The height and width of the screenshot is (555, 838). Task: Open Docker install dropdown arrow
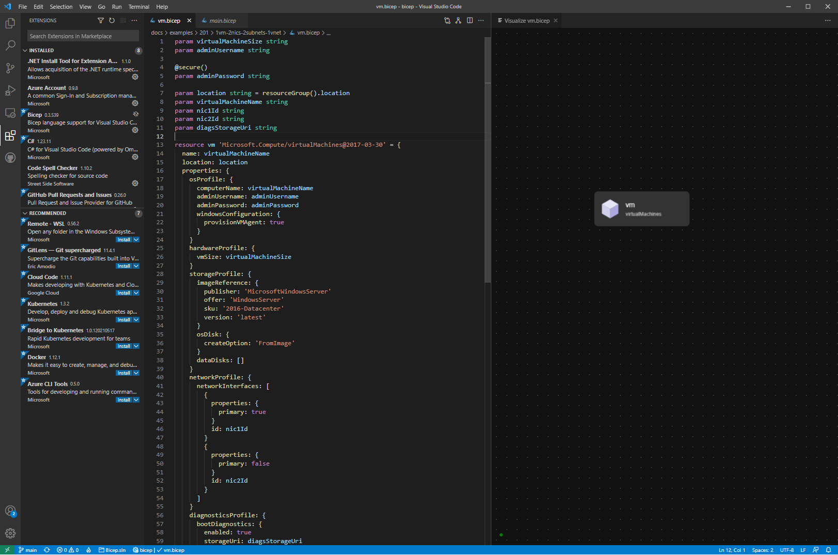[x=136, y=373]
